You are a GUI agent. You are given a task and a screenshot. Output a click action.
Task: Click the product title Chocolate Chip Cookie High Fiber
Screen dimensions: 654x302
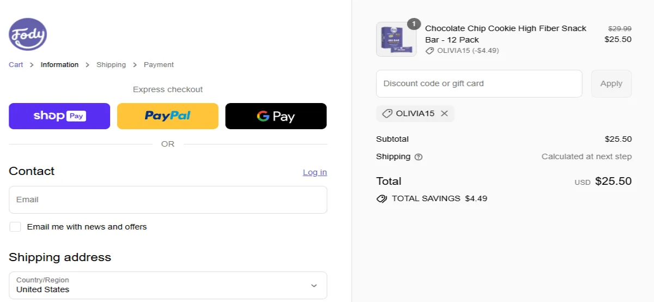[x=506, y=34]
